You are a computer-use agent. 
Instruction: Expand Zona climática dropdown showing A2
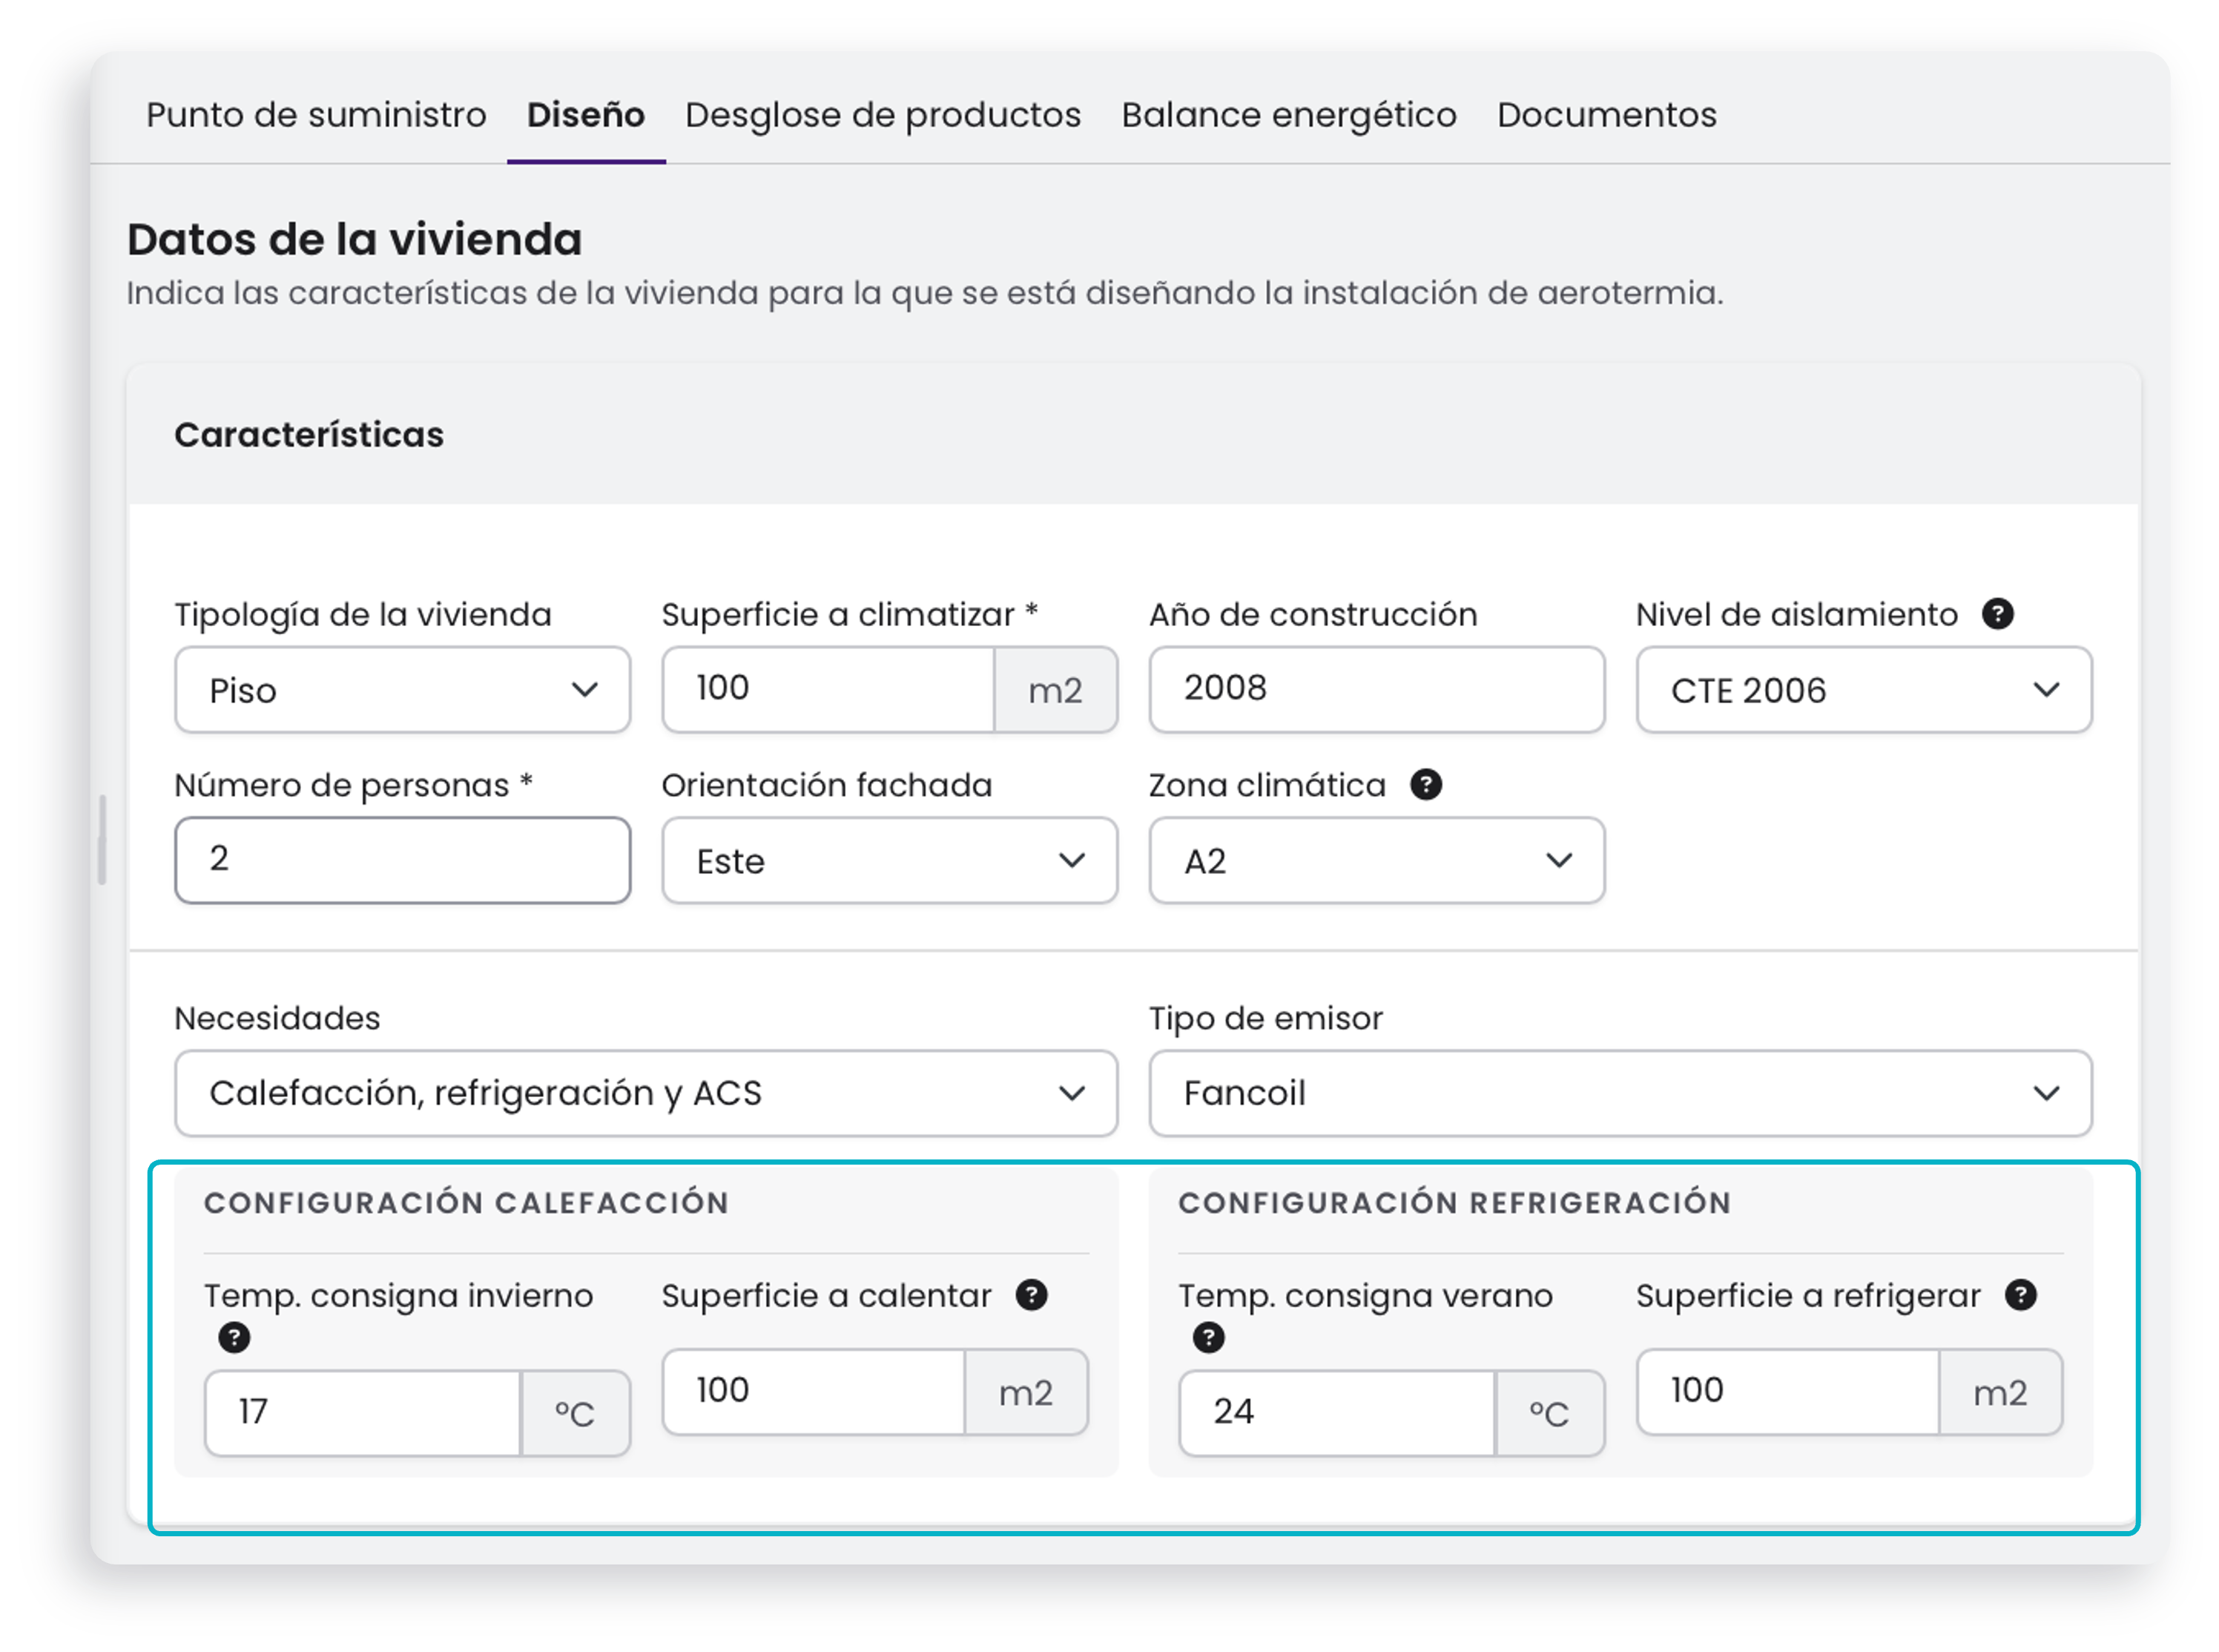[x=1376, y=860]
